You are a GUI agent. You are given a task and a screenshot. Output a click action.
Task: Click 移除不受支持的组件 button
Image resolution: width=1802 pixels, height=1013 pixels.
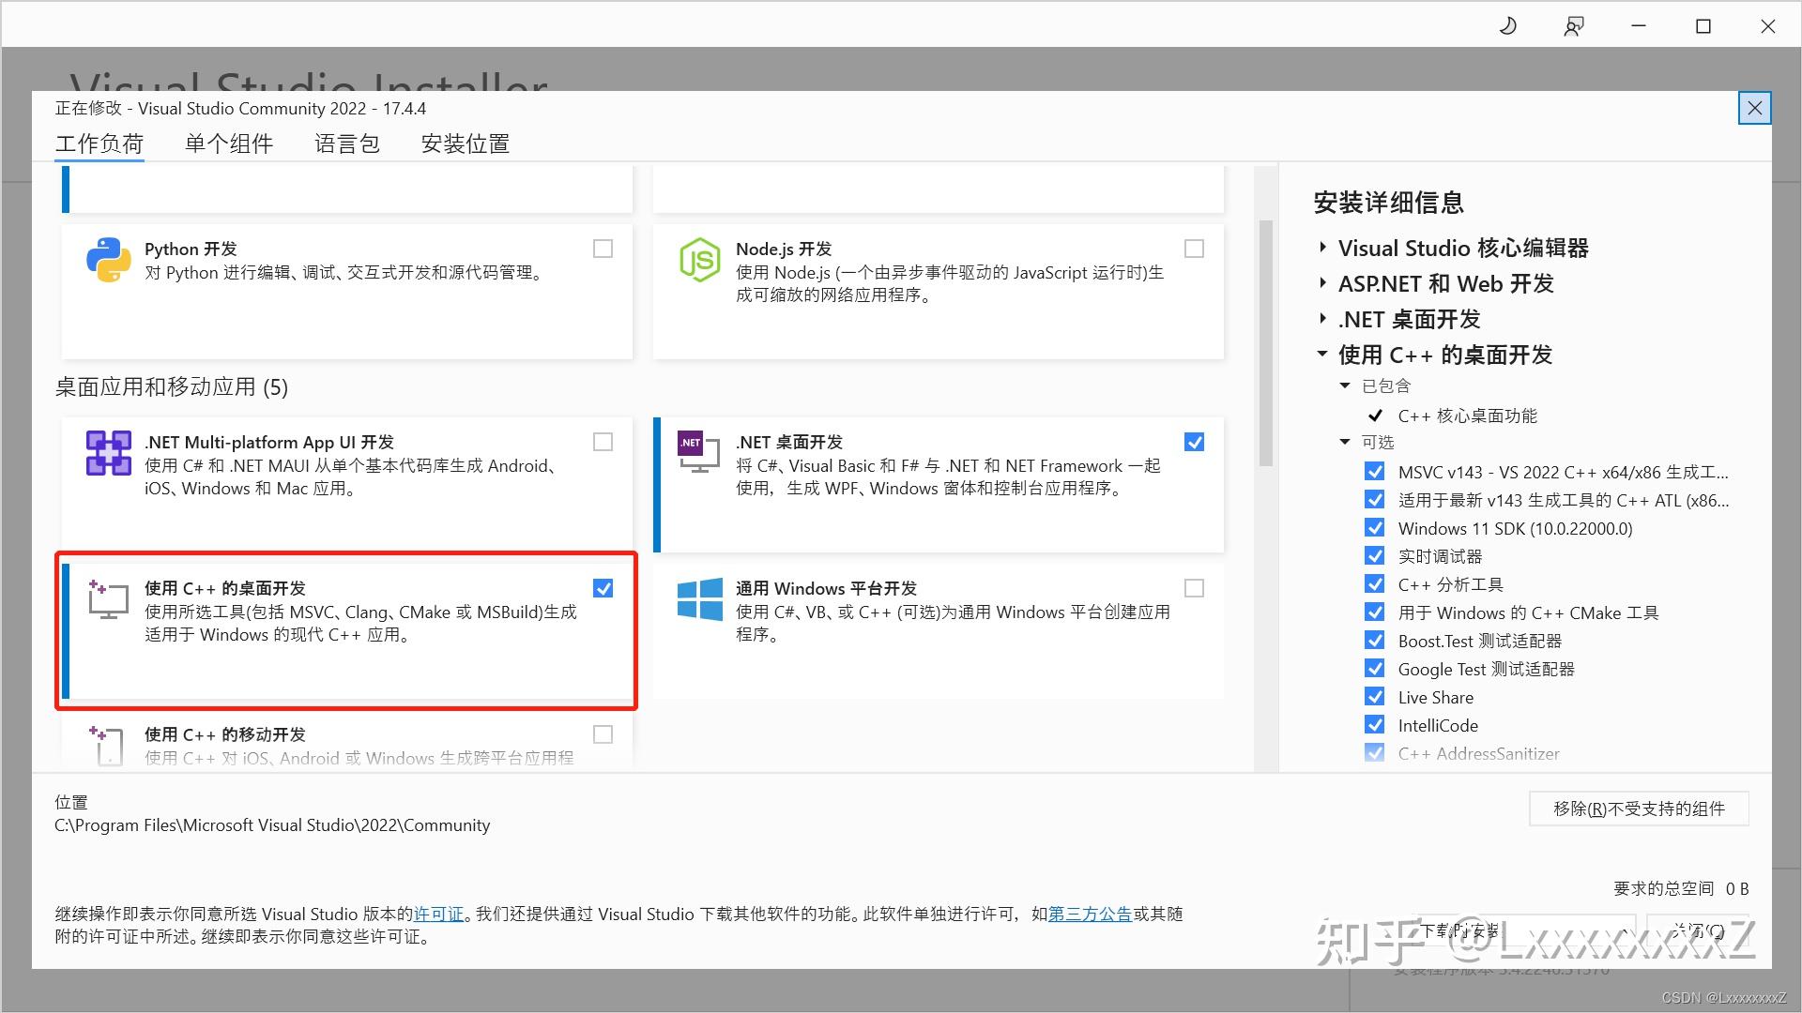(1638, 808)
